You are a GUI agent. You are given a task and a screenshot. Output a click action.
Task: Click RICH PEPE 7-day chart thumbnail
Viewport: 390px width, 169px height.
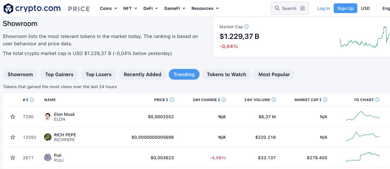(363, 136)
